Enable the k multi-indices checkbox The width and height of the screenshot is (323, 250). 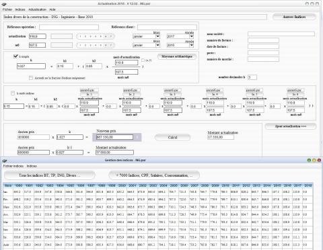coord(13,93)
